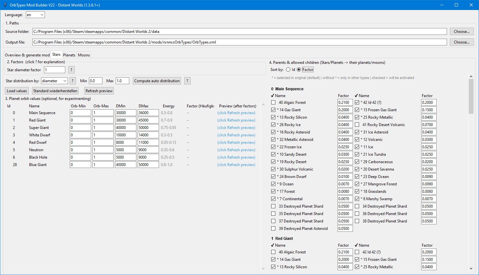Click Factor field for 24 Brown Dwarf
This screenshot has height=275, width=479.
point(345,177)
